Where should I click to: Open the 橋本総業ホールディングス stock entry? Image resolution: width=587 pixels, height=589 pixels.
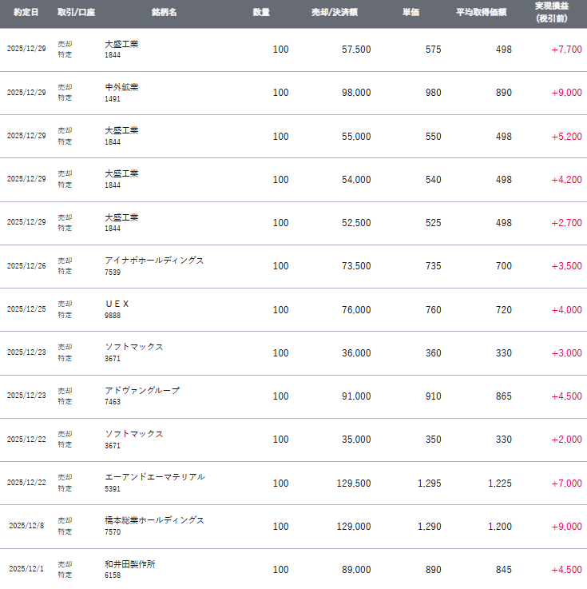pos(154,519)
